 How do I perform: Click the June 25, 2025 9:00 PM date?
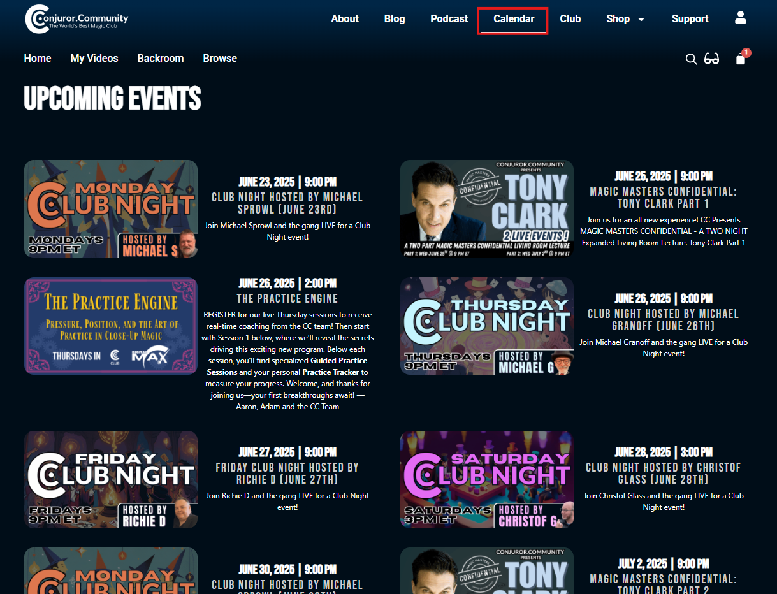click(x=664, y=177)
